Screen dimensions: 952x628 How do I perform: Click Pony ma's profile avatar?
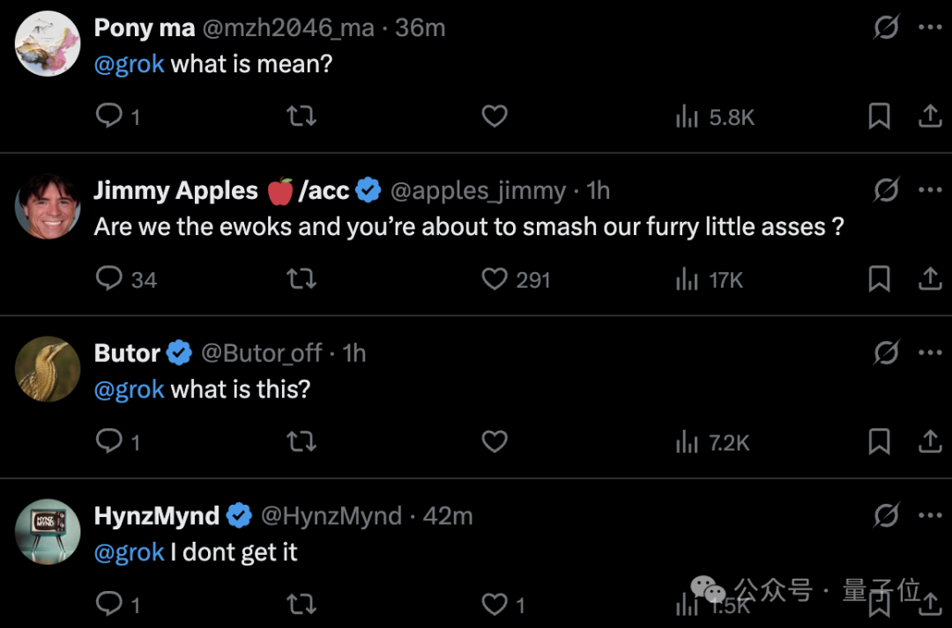coord(48,43)
